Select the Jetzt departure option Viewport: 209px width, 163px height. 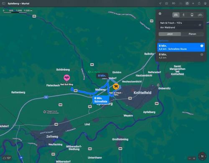[170, 34]
